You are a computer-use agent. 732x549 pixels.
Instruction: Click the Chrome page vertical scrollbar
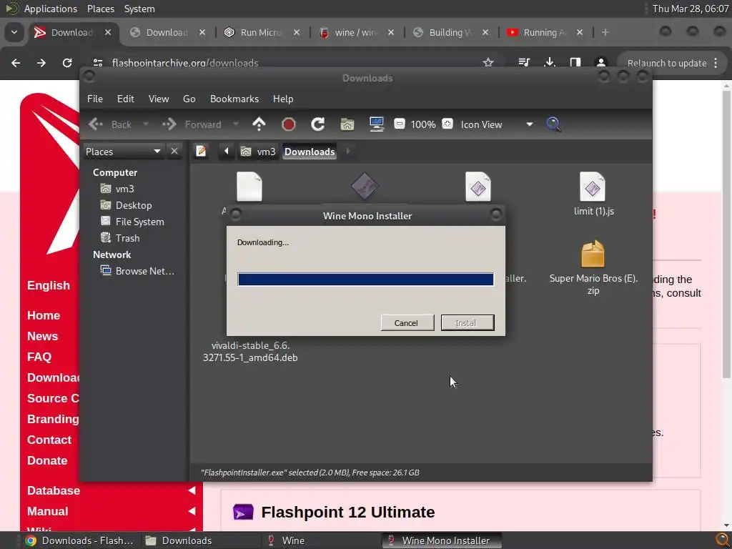pyautogui.click(x=726, y=234)
